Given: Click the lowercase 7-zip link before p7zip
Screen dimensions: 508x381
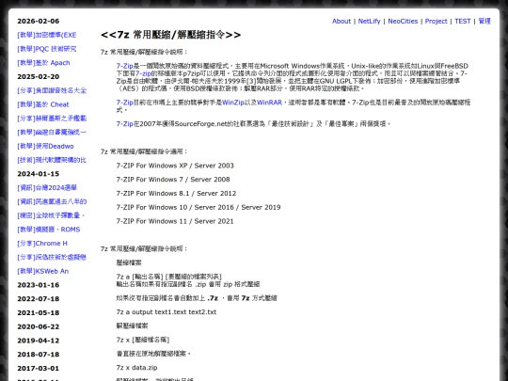Looking at the screenshot, I should [143, 73].
